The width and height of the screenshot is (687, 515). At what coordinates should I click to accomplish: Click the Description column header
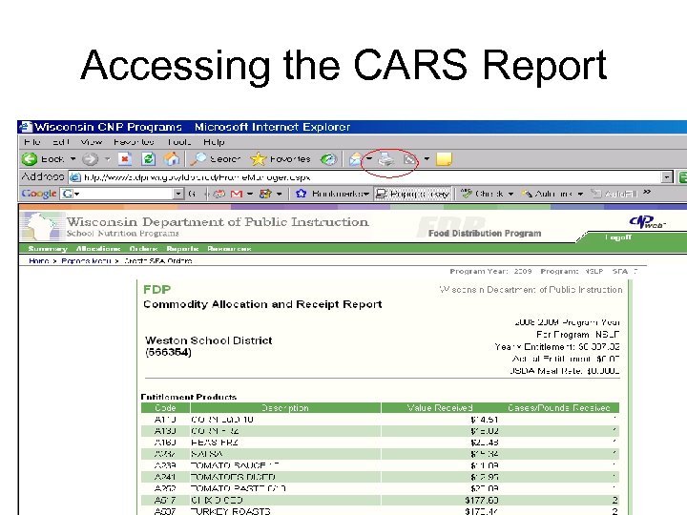click(285, 408)
